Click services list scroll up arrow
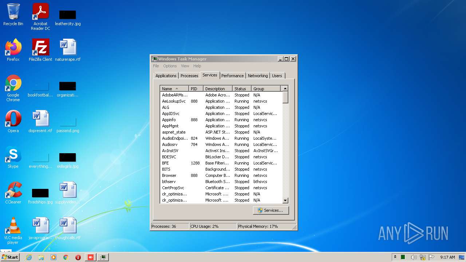The width and height of the screenshot is (466, 262). [x=285, y=88]
